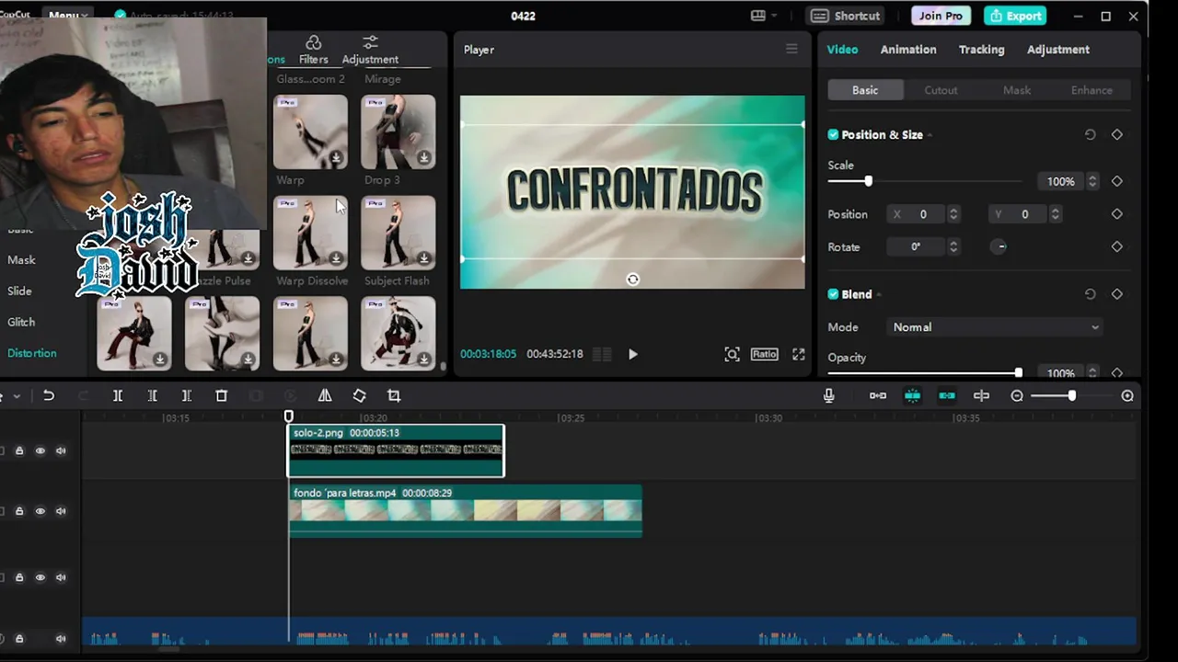
Task: Click the Scale slider handle
Action: (868, 181)
